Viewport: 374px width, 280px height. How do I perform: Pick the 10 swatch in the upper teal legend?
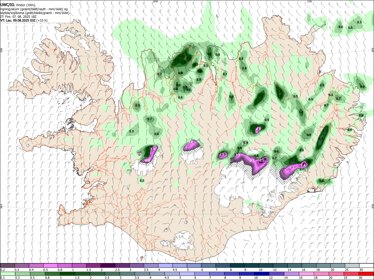(266, 265)
